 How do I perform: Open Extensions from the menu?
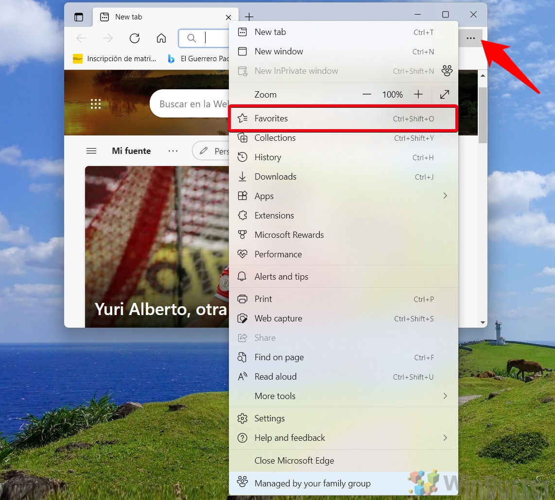343,216
